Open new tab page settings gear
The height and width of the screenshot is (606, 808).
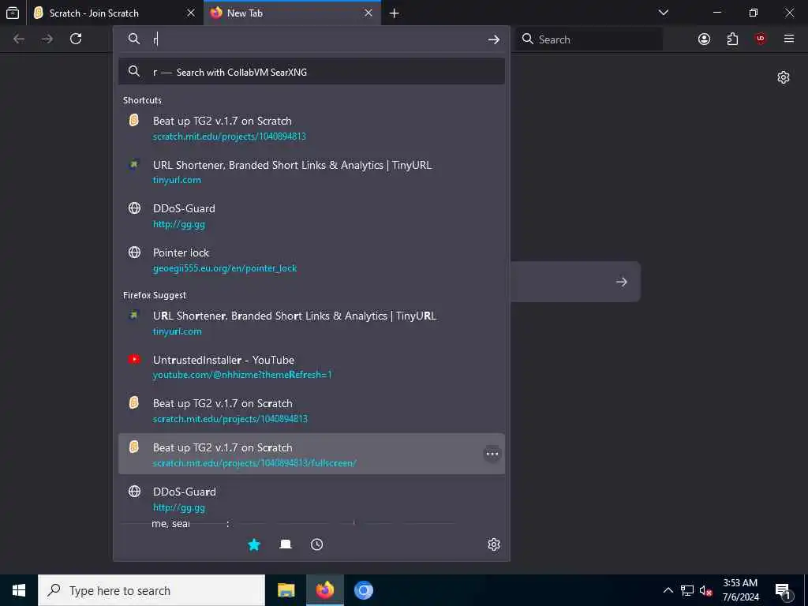(x=784, y=77)
